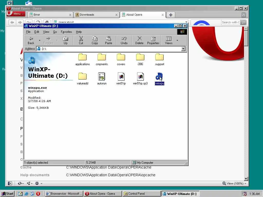This screenshot has width=263, height=197.
Task: Click the Show Desktop Quick Launch icon
Action: (x=21, y=194)
